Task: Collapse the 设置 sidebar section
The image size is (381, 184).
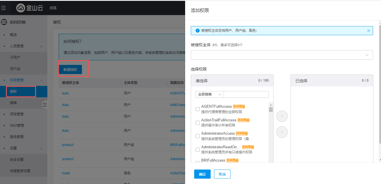Action: click(x=41, y=148)
